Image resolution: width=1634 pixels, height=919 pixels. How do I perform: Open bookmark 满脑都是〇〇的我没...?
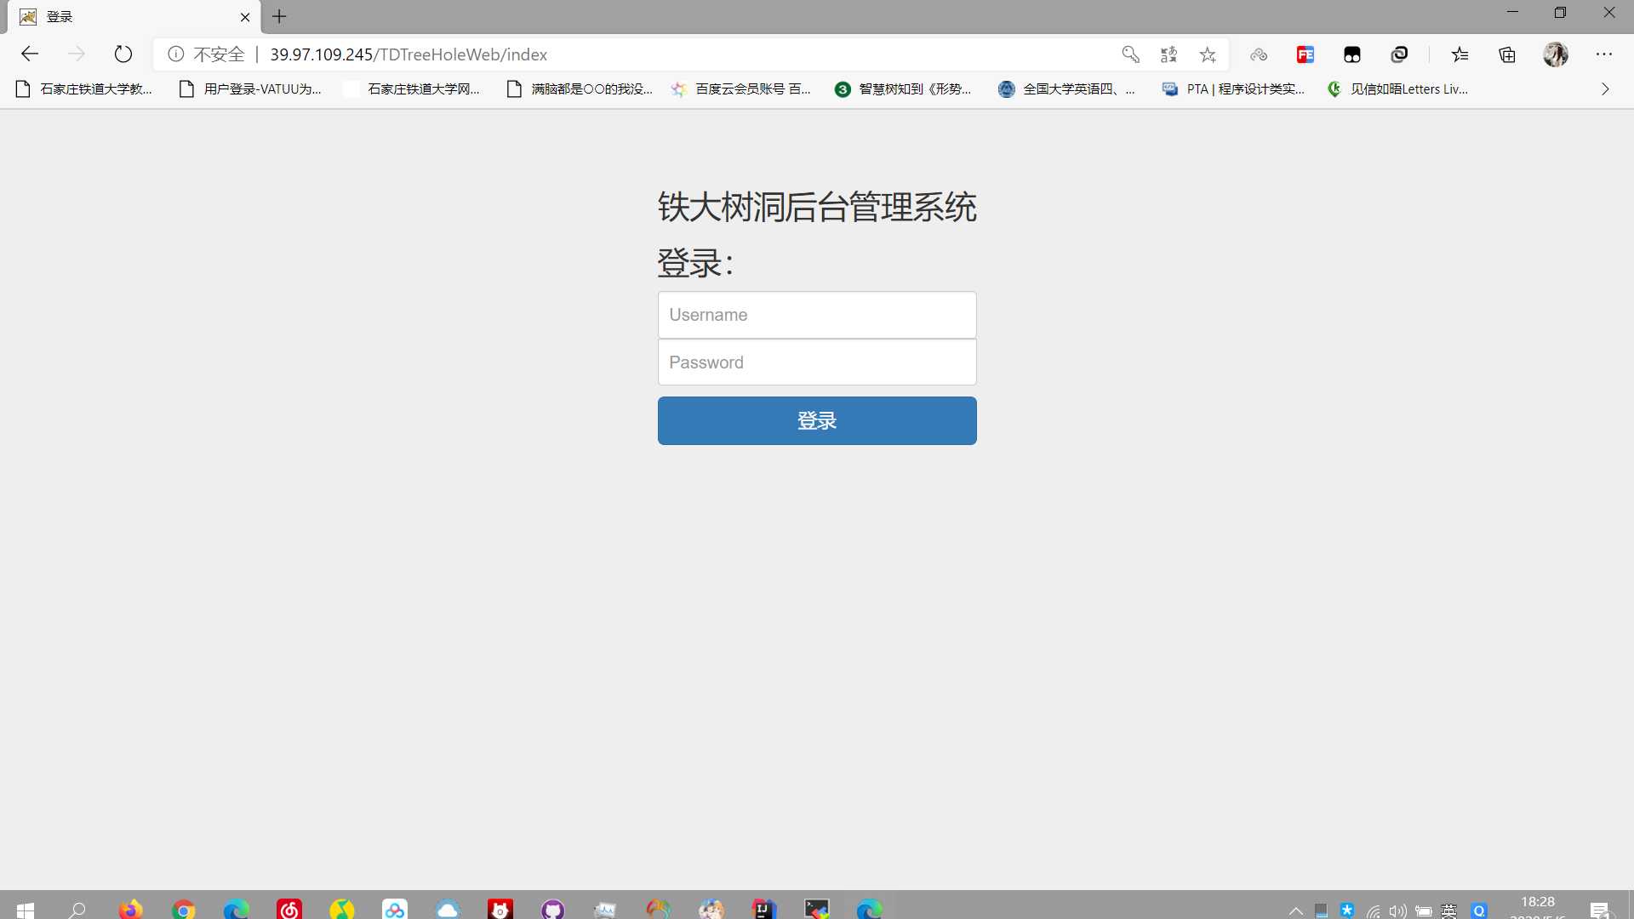click(x=580, y=88)
